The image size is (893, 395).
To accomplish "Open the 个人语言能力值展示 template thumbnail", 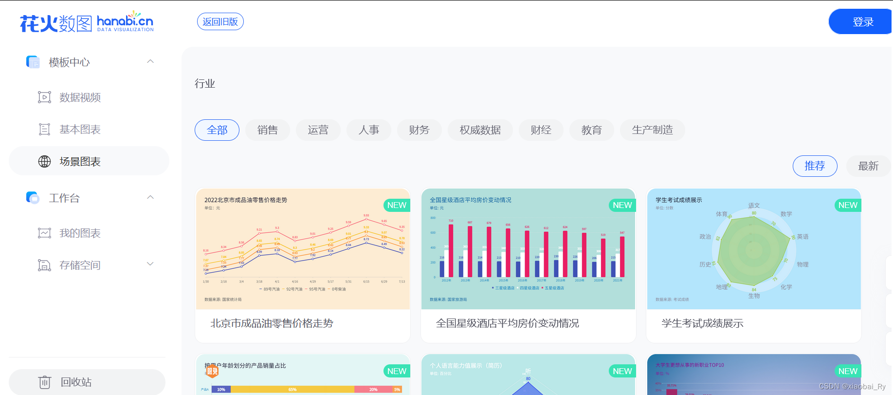I will pos(529,375).
